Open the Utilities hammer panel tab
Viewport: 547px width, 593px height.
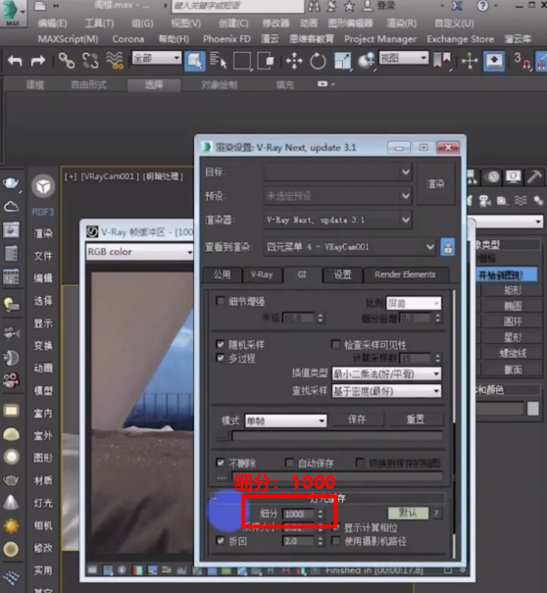[x=534, y=176]
